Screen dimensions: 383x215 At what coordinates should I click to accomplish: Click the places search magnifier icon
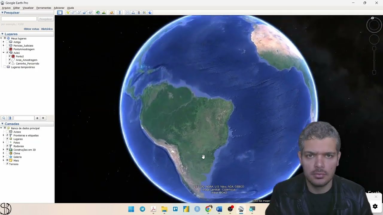point(4,118)
